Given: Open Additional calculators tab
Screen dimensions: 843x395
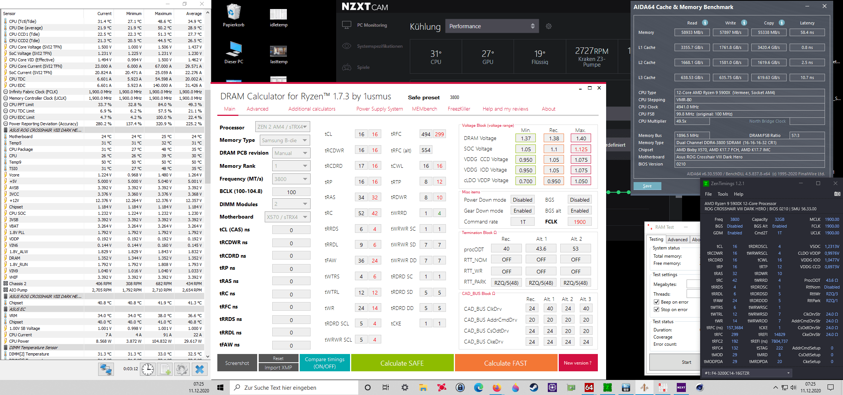Looking at the screenshot, I should (x=312, y=109).
